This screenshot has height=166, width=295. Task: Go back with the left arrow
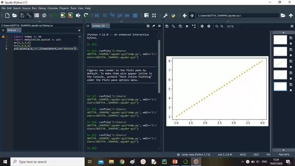(184, 15)
